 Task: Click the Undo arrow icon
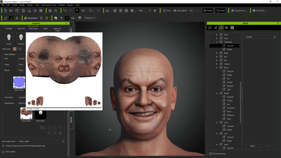[65, 11]
